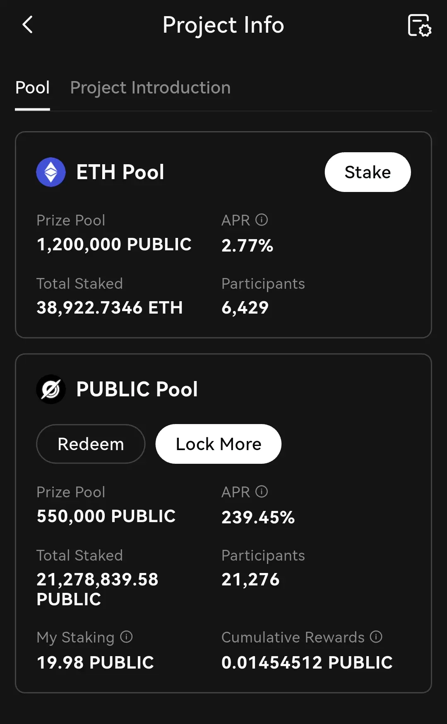Image resolution: width=447 pixels, height=724 pixels.
Task: Tap the 0.01454512 PUBLIC rewards value
Action: 307,662
